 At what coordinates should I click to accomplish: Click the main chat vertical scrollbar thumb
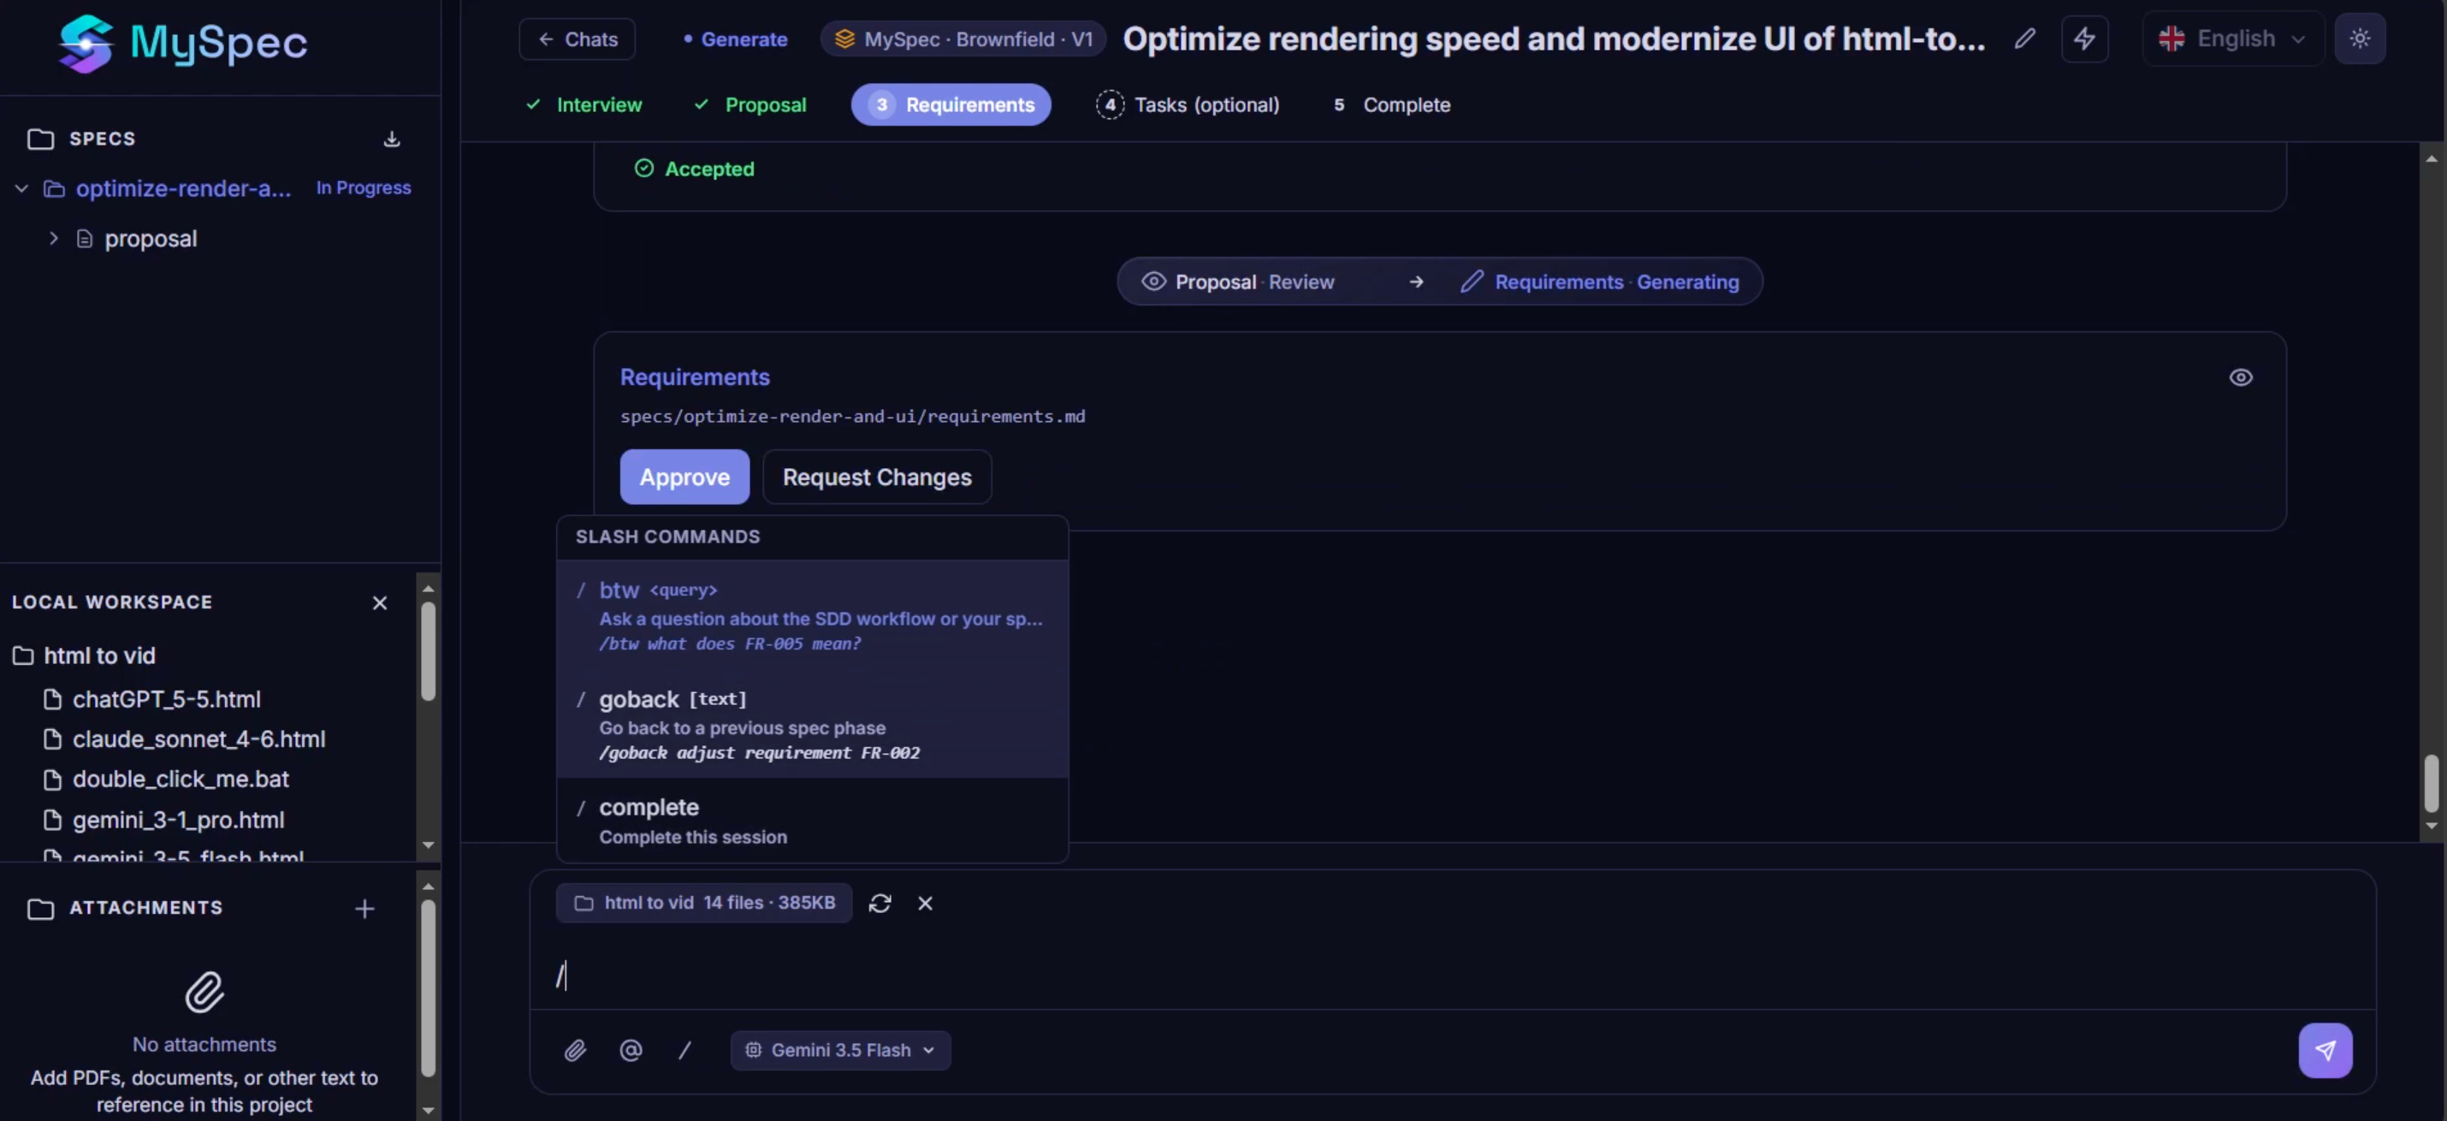tap(2431, 783)
